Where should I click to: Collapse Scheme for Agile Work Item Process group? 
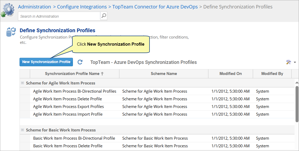click(x=22, y=83)
